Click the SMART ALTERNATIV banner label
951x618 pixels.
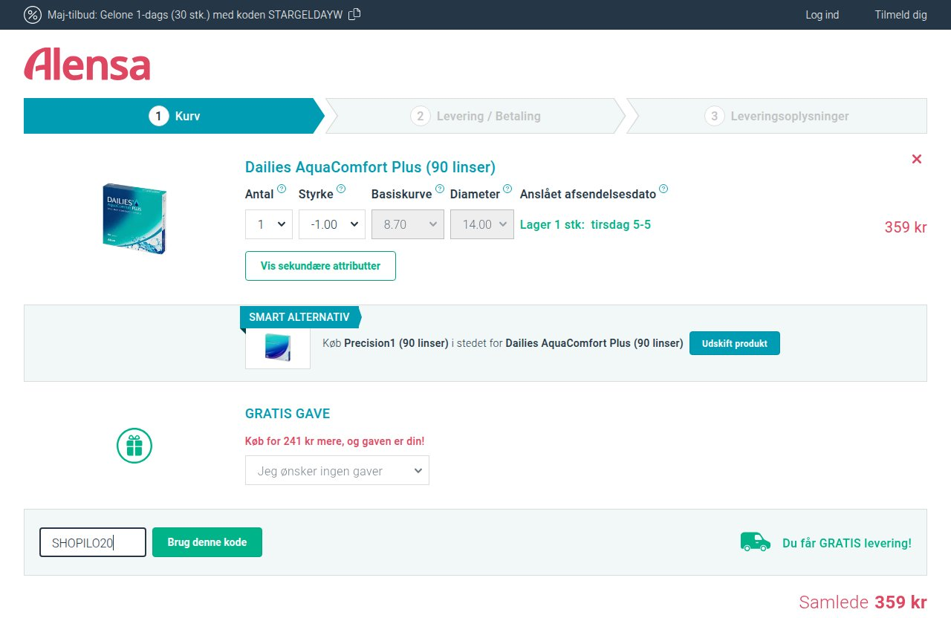click(x=299, y=317)
